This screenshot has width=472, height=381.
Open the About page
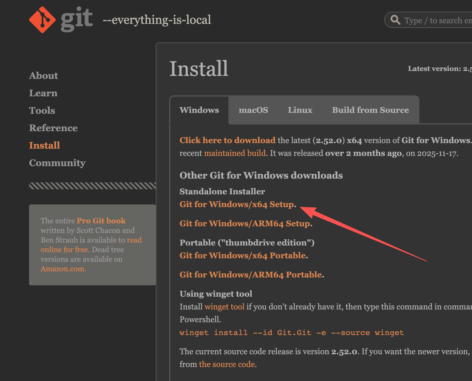point(43,75)
